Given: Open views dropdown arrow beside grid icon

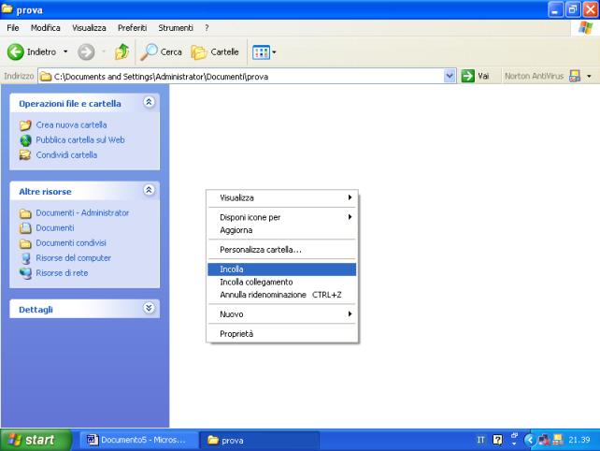Looking at the screenshot, I should point(274,52).
